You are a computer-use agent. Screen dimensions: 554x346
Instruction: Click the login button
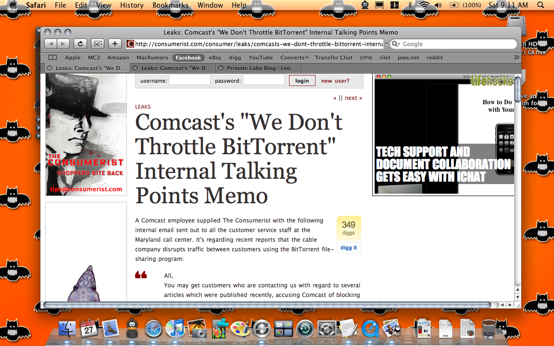pos(302,81)
